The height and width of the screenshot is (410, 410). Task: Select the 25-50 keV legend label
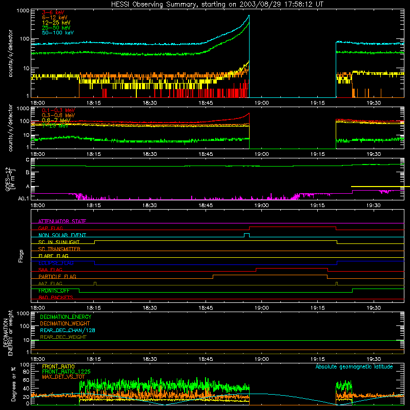(x=56, y=28)
